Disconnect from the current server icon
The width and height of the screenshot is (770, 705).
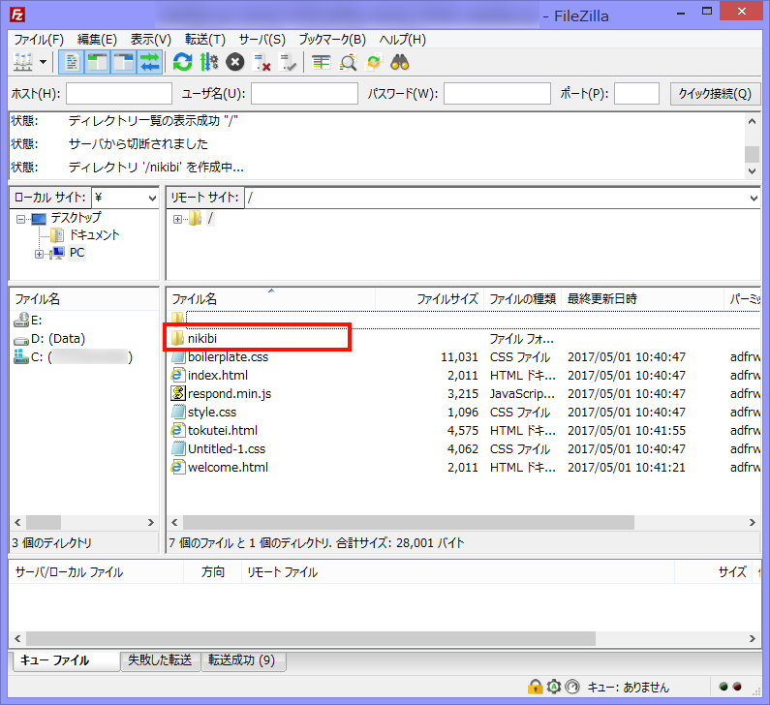click(x=262, y=62)
